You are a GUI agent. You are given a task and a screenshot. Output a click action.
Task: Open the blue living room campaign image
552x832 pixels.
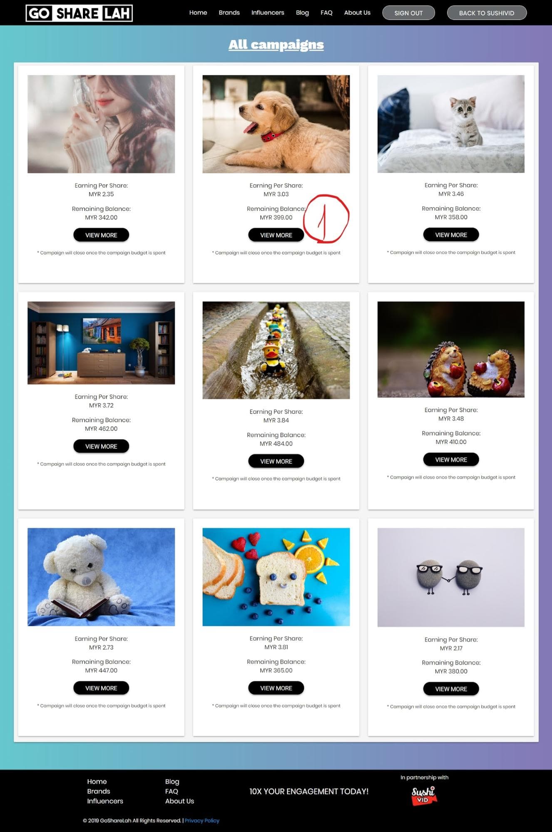click(101, 343)
